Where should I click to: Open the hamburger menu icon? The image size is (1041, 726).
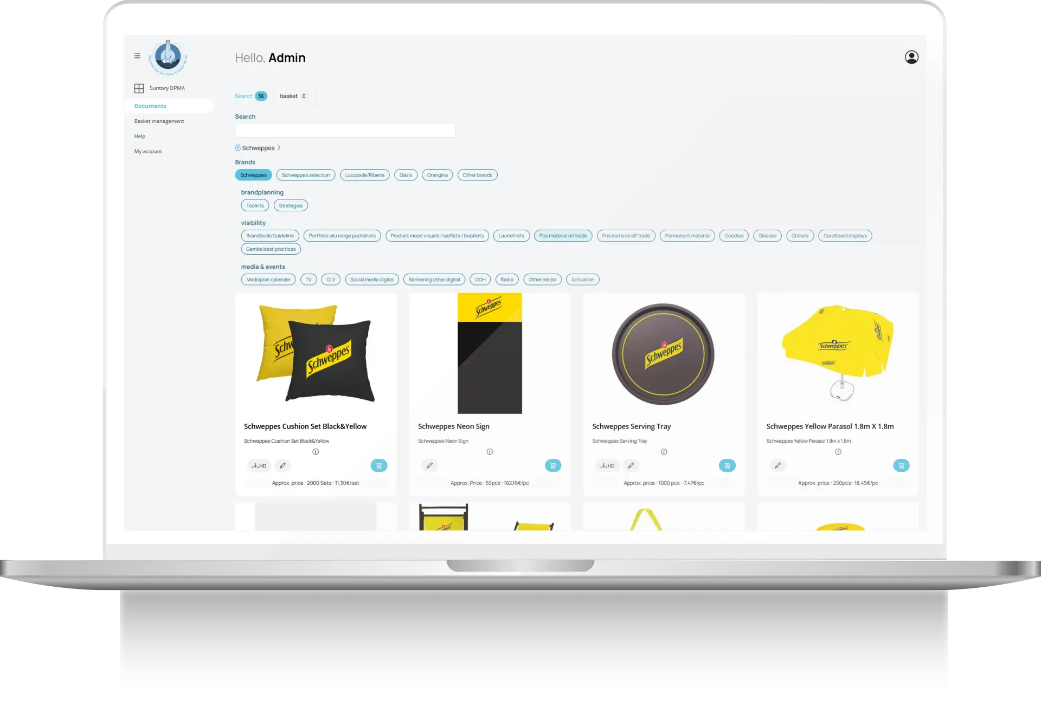tap(137, 56)
